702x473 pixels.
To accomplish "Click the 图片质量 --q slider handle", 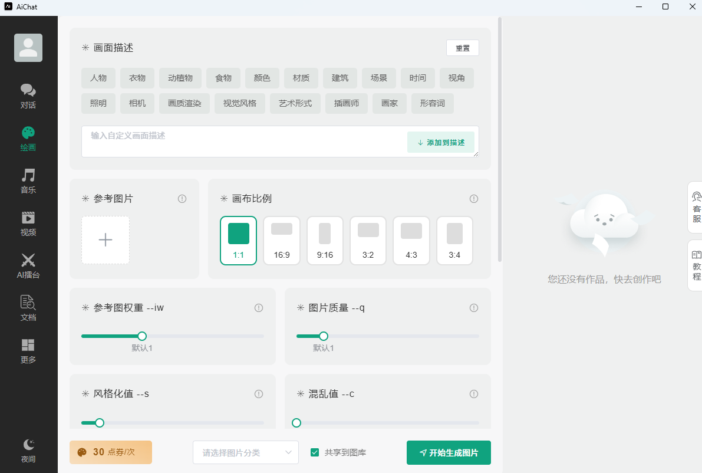I will (x=323, y=336).
